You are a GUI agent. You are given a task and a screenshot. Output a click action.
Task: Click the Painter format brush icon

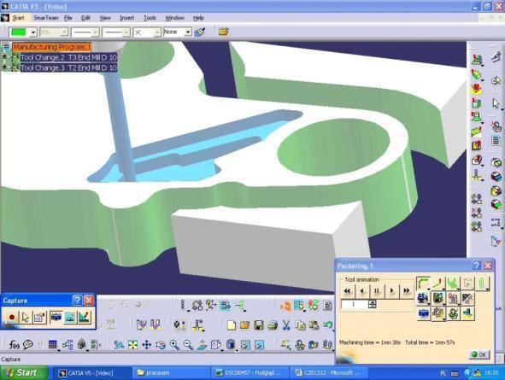200,32
